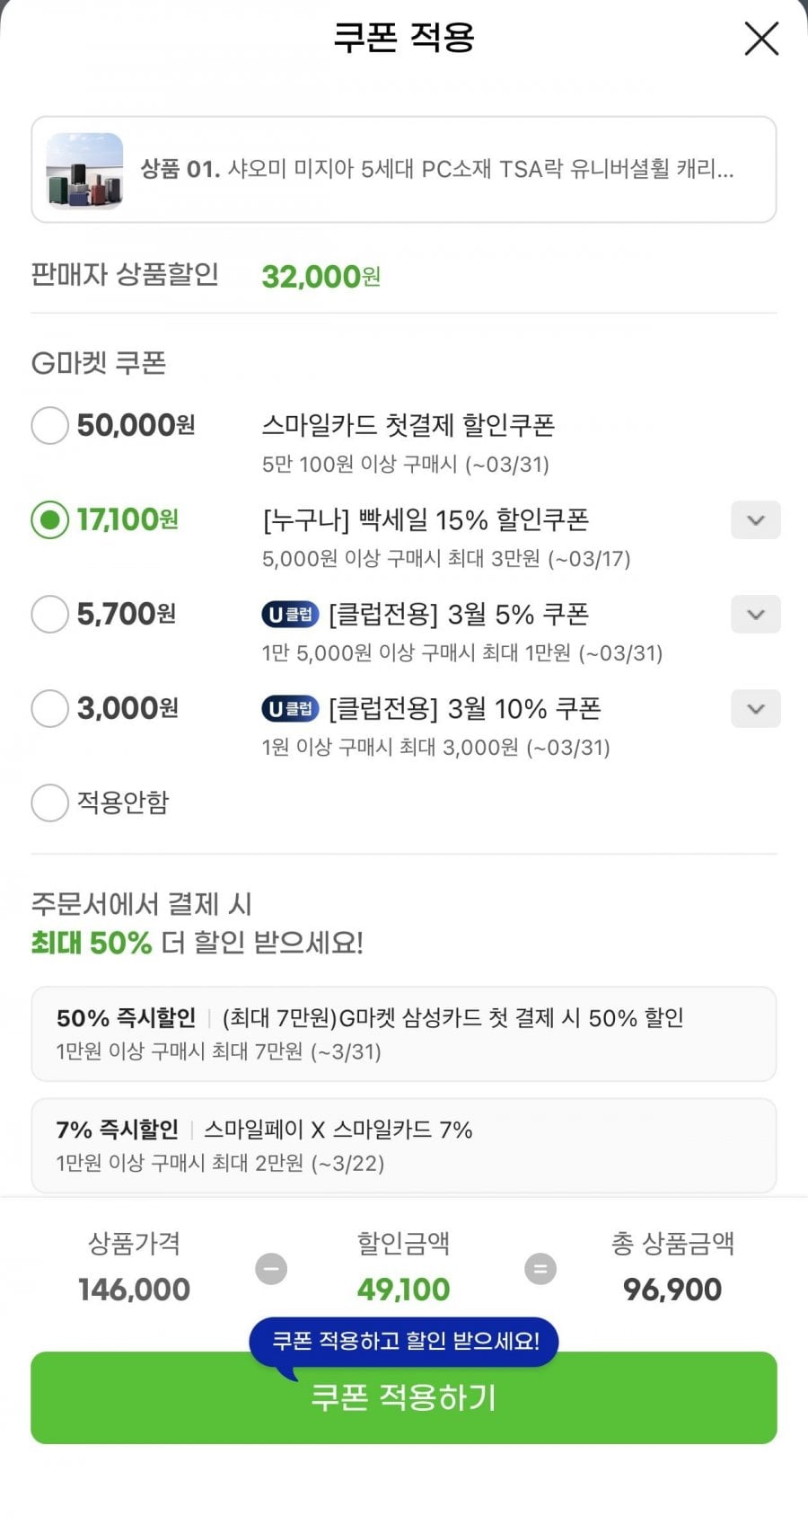The height and width of the screenshot is (1525, 808).
Task: Tap the 49,100 discount amount
Action: pyautogui.click(x=403, y=1290)
